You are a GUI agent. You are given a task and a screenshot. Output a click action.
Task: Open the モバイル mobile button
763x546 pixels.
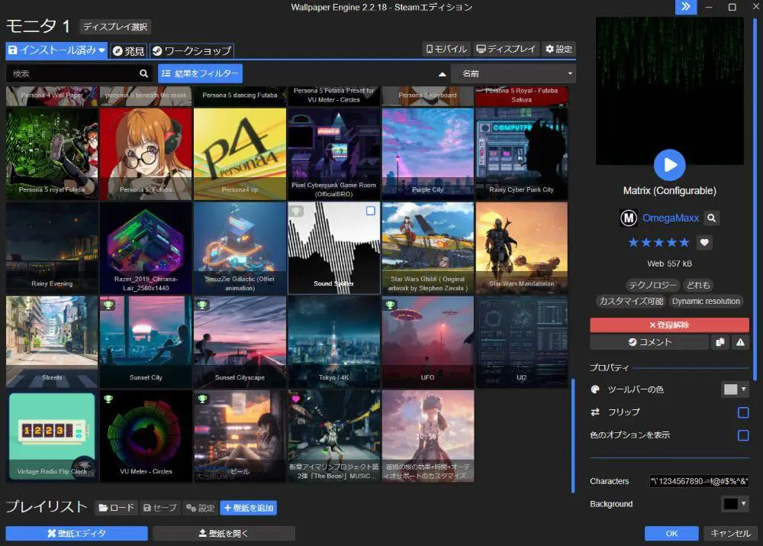(446, 49)
